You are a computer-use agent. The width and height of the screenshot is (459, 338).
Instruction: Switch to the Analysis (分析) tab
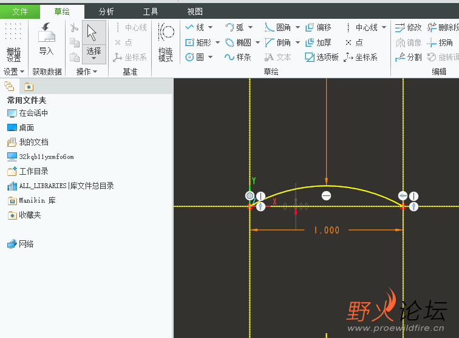[106, 12]
